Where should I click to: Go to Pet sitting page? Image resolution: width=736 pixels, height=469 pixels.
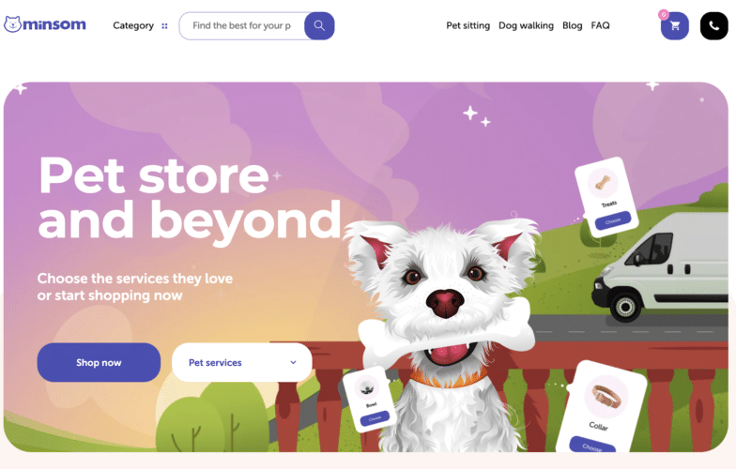click(x=468, y=26)
